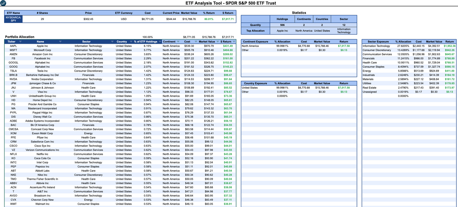Open the Sector filter dropdown
Screen dimensions: 458x207
pos(112,42)
